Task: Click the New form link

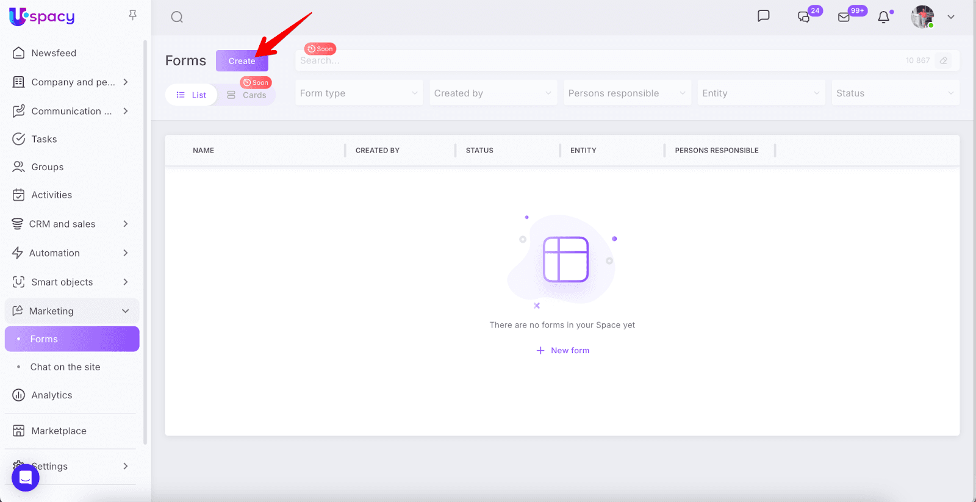Action: 563,351
